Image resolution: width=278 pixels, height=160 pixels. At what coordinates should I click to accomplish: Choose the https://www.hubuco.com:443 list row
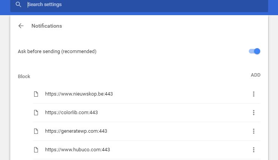pos(77,150)
